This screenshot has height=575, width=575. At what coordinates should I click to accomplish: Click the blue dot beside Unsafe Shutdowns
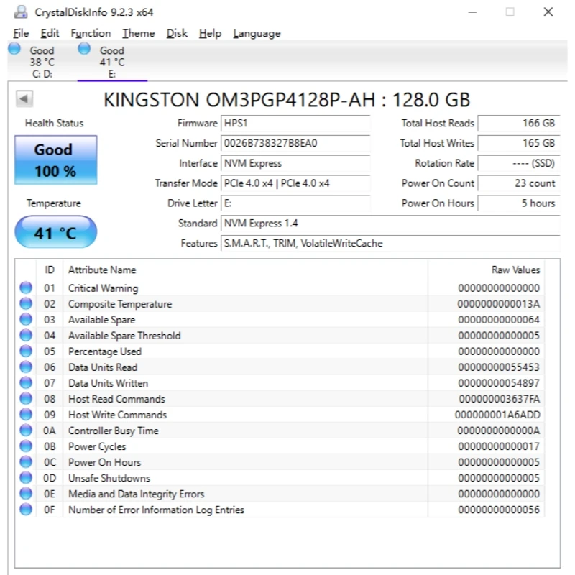tap(26, 477)
